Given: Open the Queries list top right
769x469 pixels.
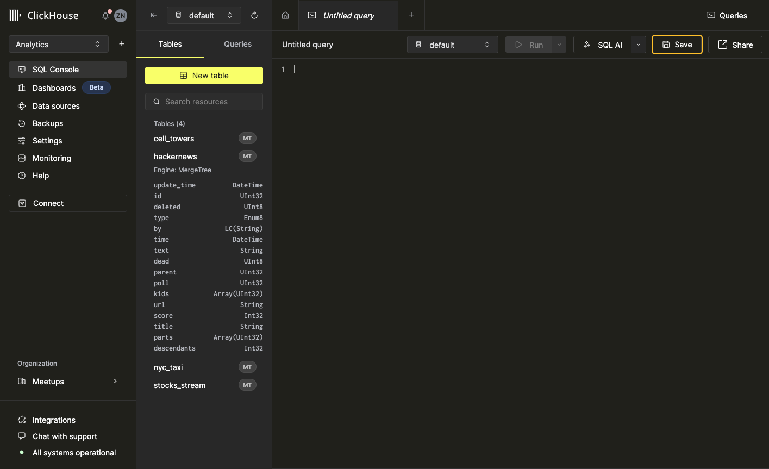Looking at the screenshot, I should pyautogui.click(x=727, y=16).
